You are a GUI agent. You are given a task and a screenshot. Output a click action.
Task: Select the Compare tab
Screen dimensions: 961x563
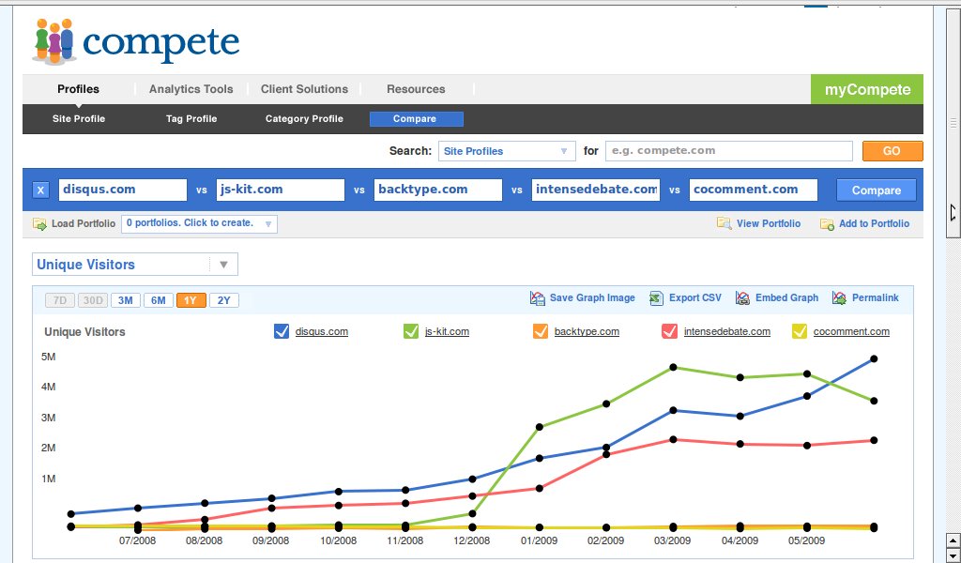tap(416, 119)
